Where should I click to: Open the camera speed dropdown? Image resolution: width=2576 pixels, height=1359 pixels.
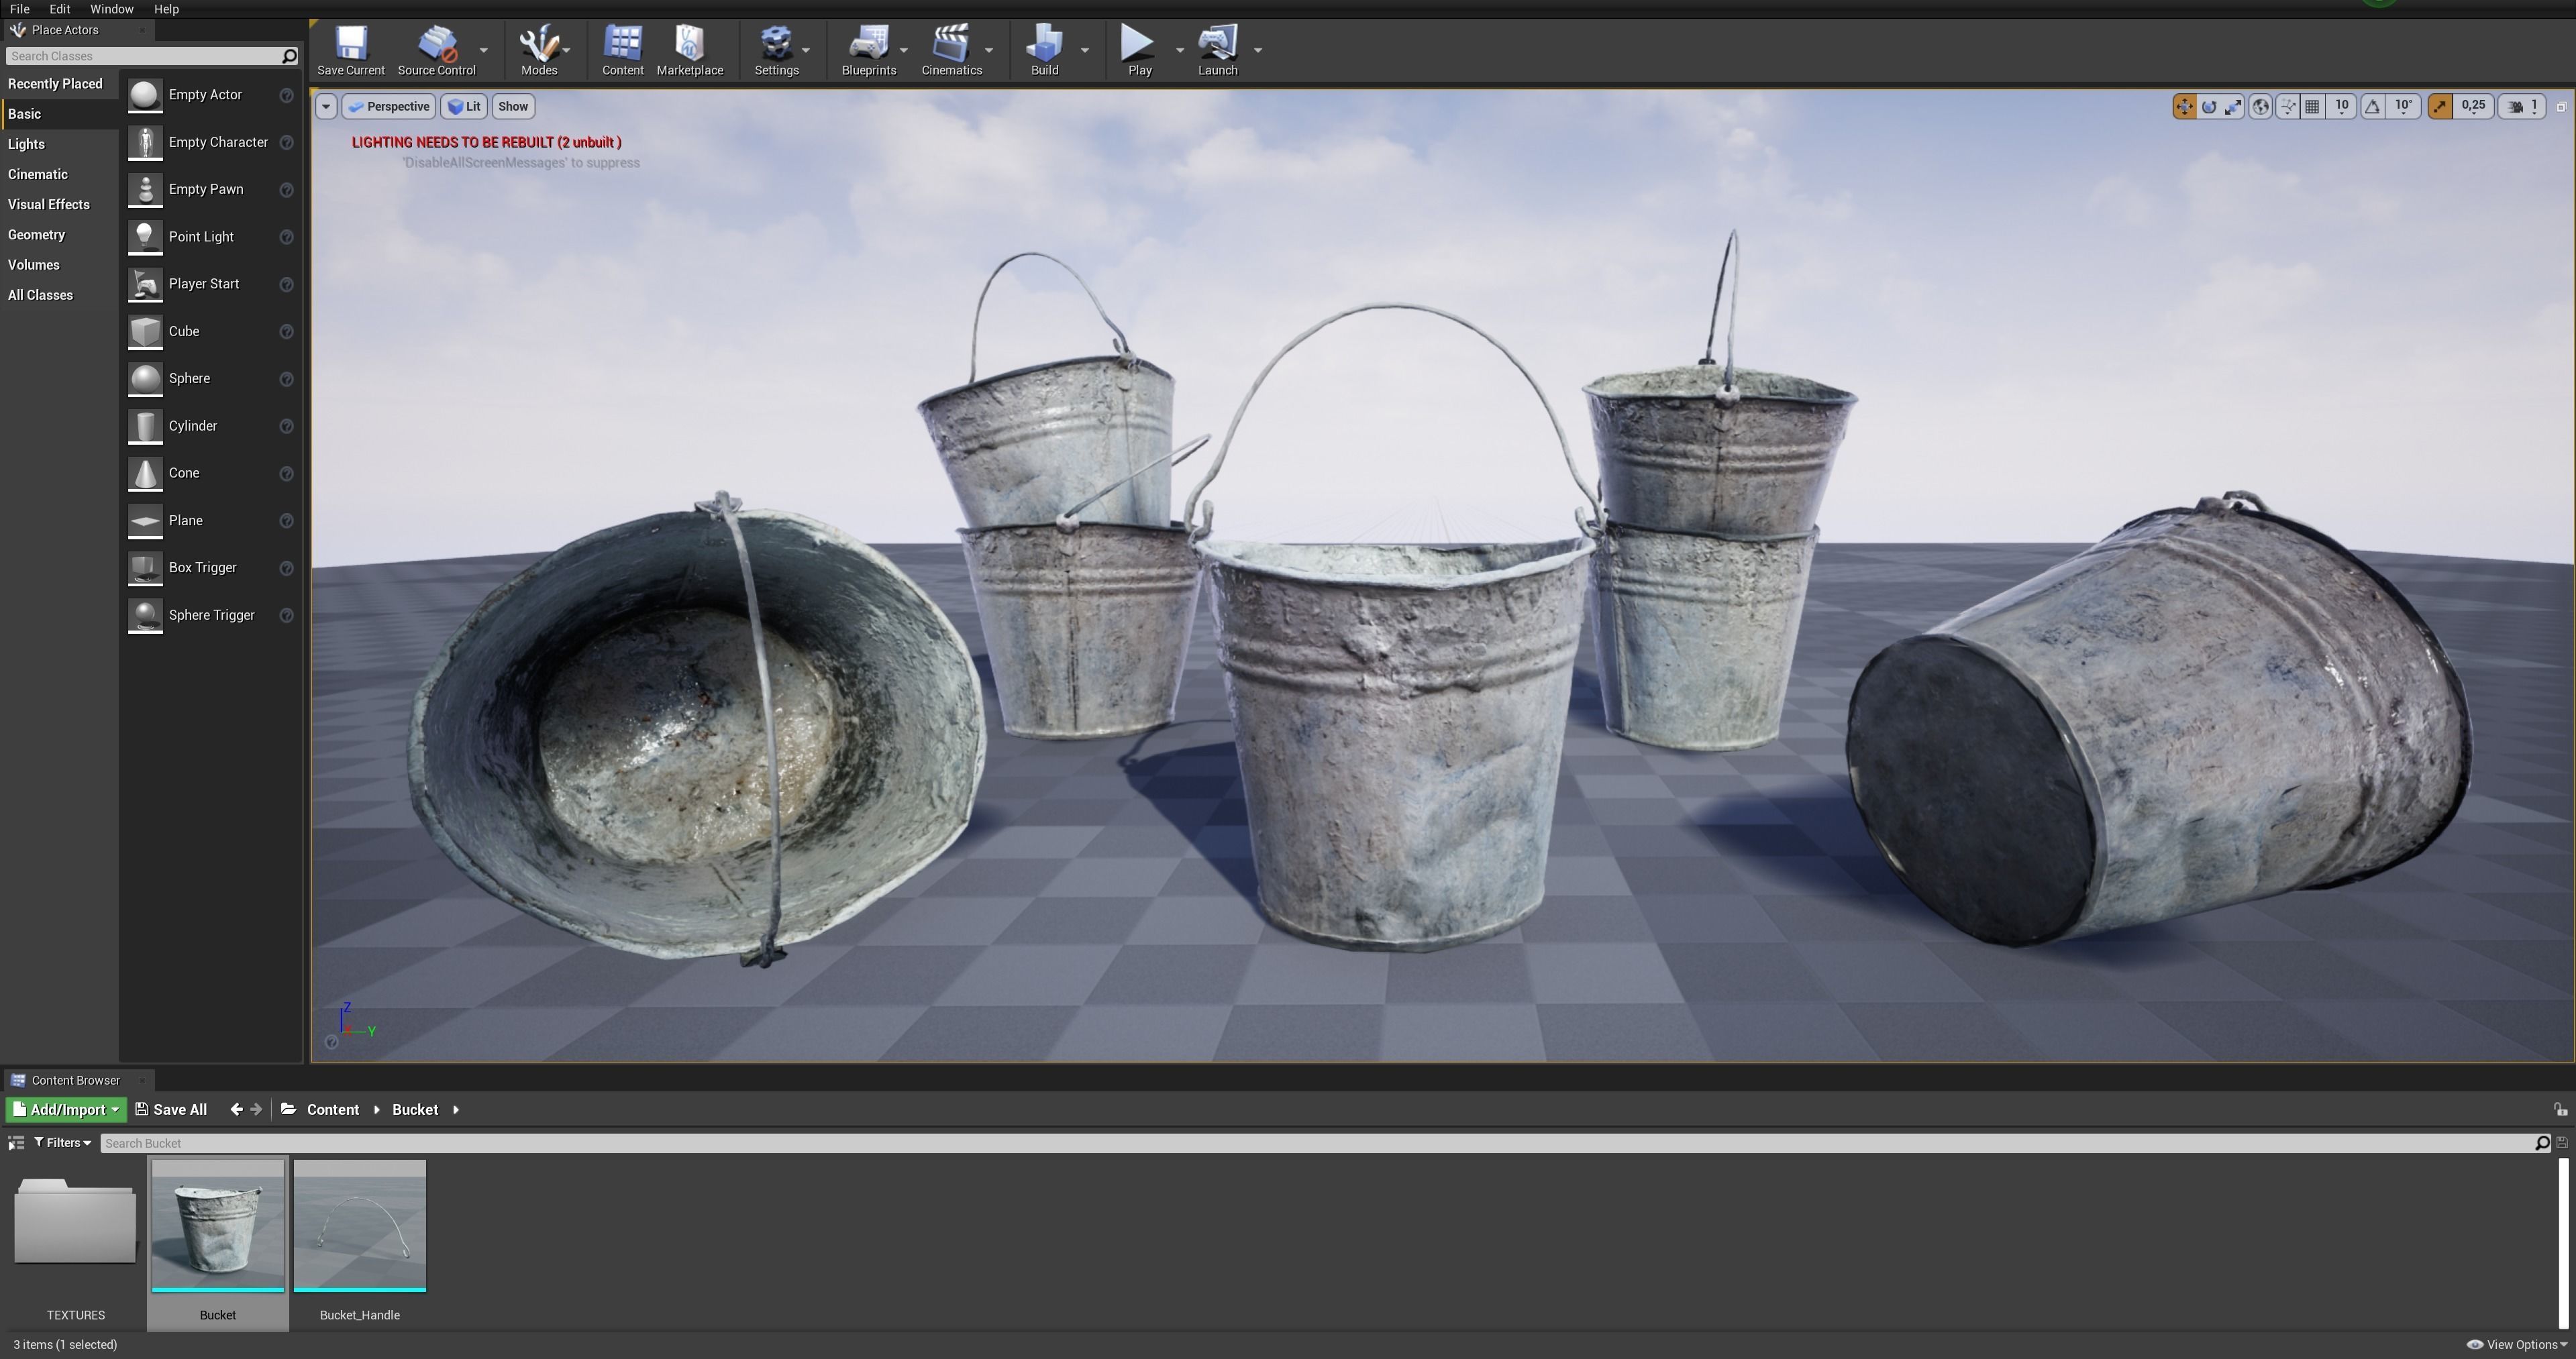point(2523,107)
